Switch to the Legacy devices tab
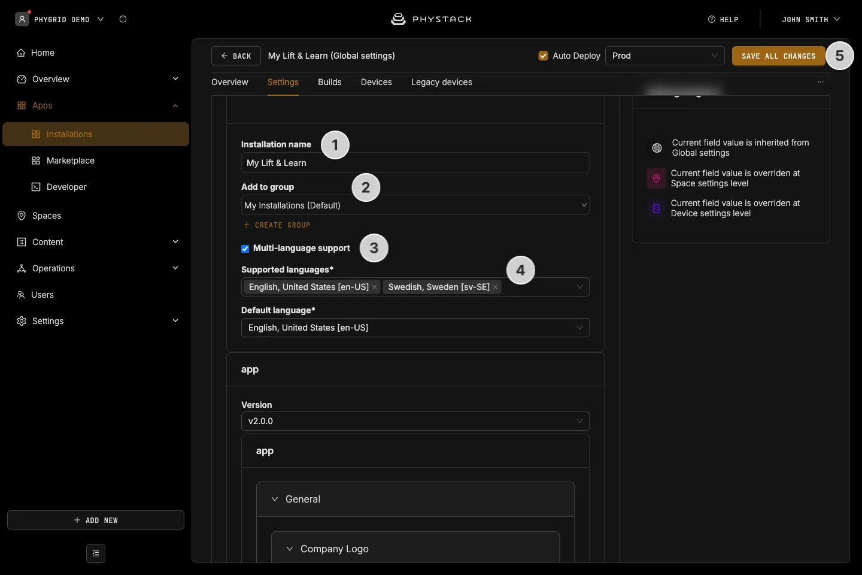Image resolution: width=862 pixels, height=575 pixels. pos(442,82)
